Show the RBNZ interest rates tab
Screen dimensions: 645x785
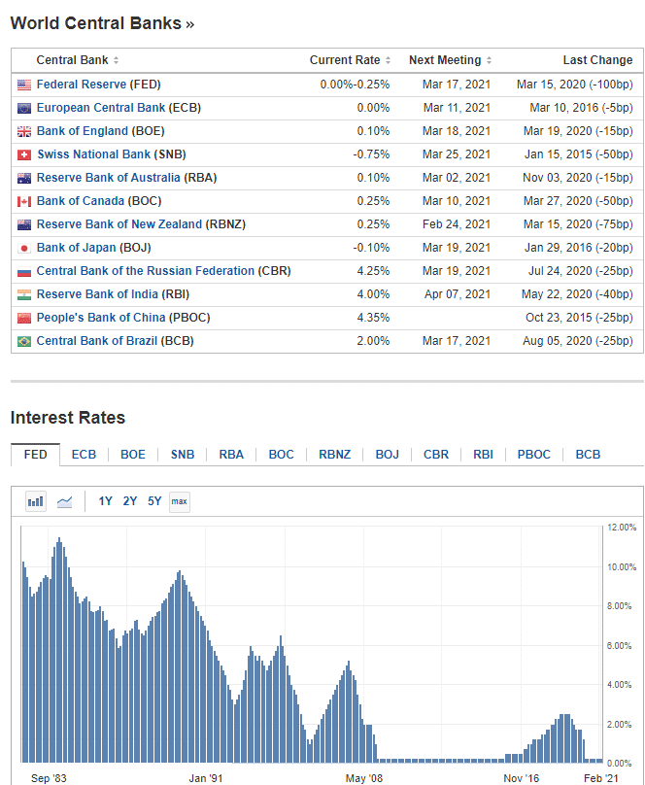[x=335, y=455]
